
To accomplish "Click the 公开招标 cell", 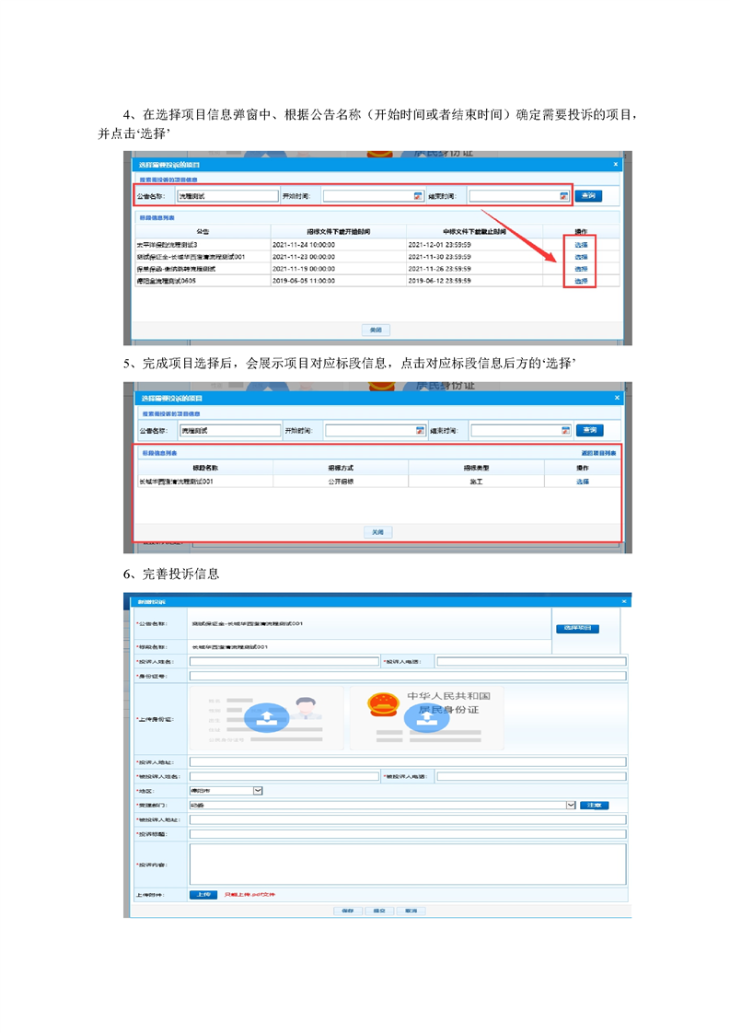I will (341, 482).
